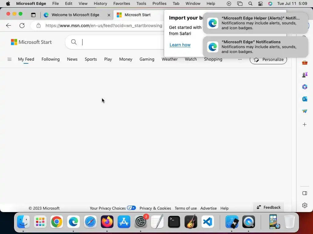View site information lock icon
The height and width of the screenshot is (234, 313).
[x=39, y=26]
